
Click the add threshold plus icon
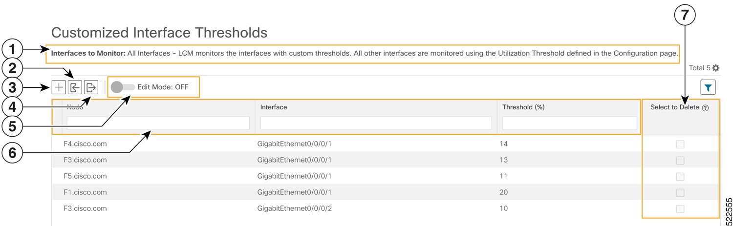[x=59, y=88]
